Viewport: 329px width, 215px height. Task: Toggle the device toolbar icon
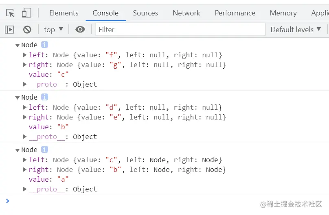[x=26, y=13]
